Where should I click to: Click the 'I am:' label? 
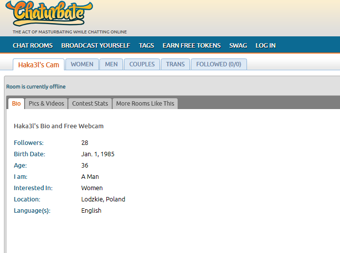point(21,176)
